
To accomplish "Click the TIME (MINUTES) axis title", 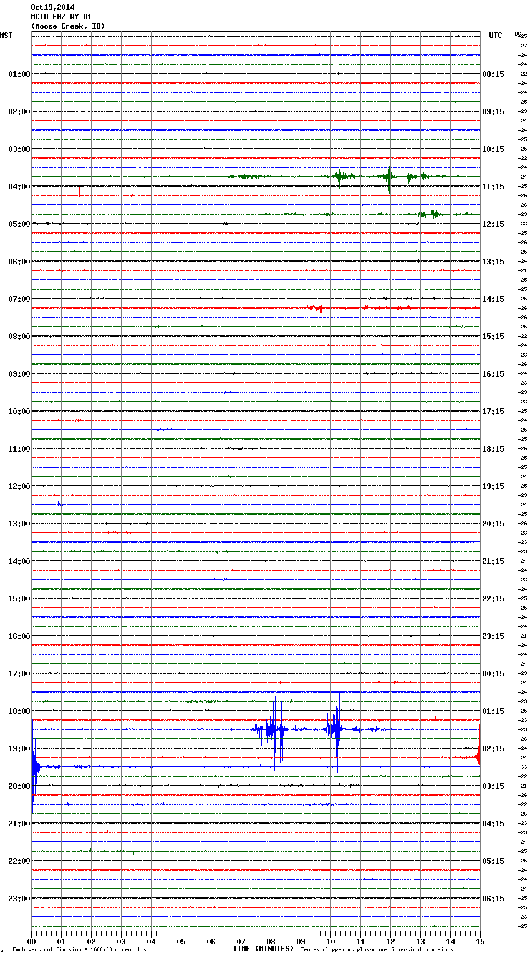I will [x=263, y=949].
